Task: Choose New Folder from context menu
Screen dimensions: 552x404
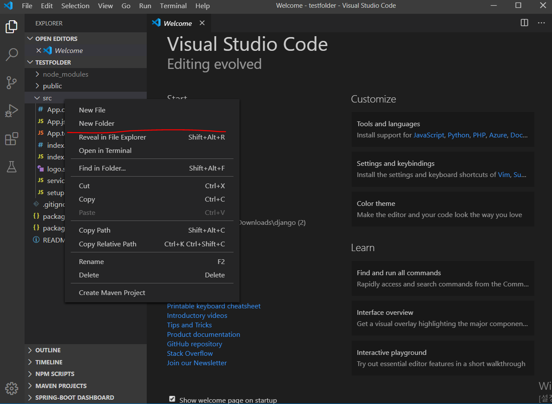Action: [152, 123]
